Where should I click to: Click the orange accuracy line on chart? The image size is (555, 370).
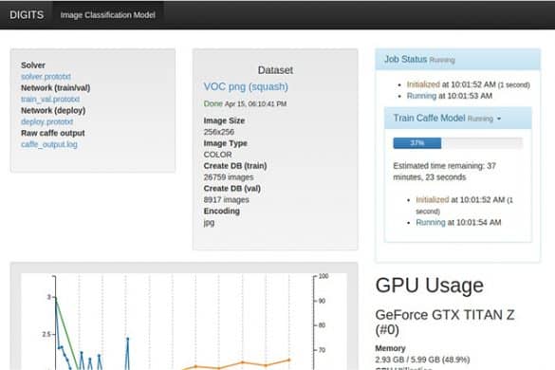point(242,362)
